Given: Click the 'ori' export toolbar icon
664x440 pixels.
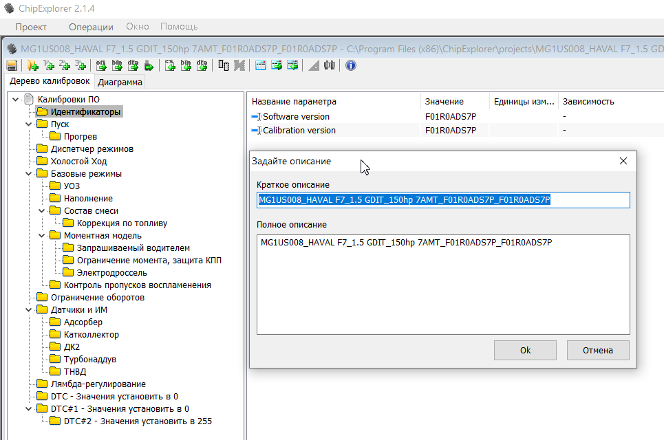Looking at the screenshot, I should click(x=100, y=65).
